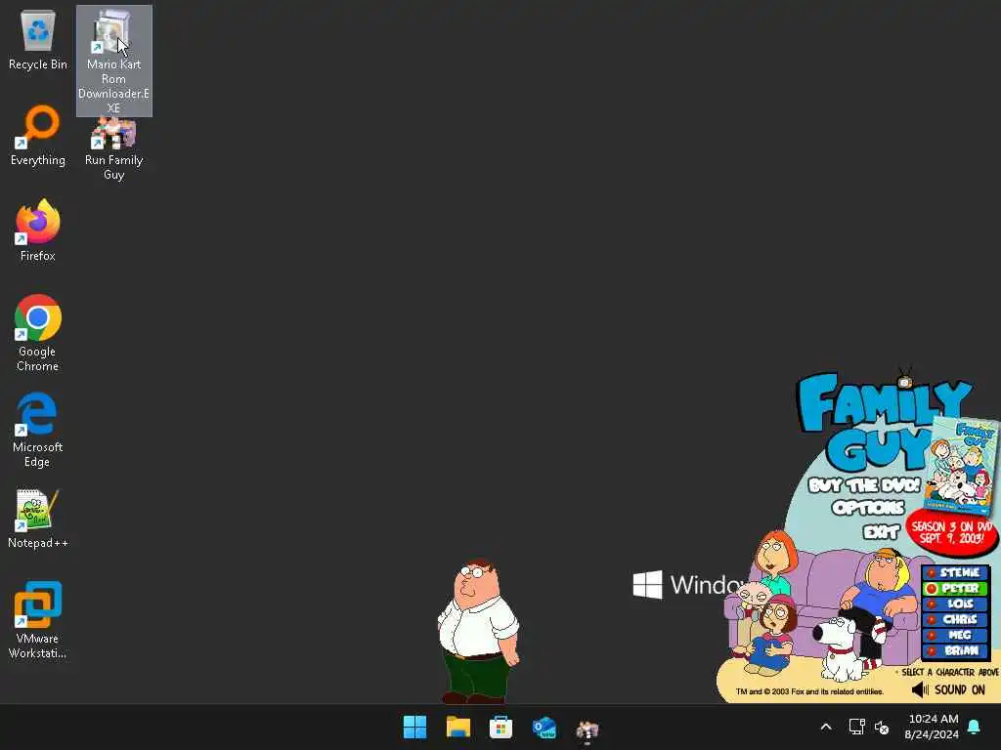Select the Stewie character option
This screenshot has height=750, width=1001.
point(956,572)
